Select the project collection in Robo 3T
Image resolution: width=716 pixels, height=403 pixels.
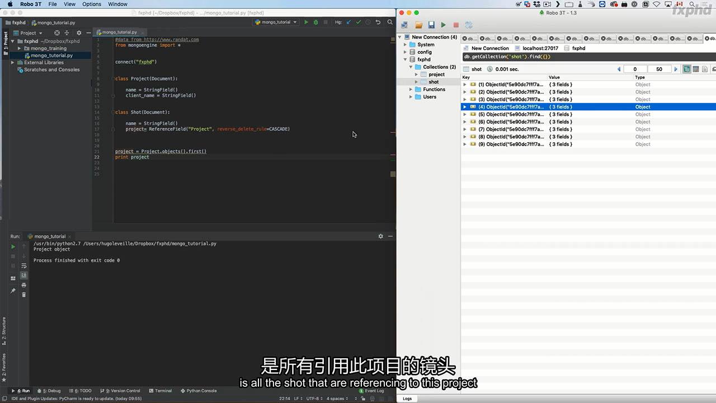coord(436,74)
